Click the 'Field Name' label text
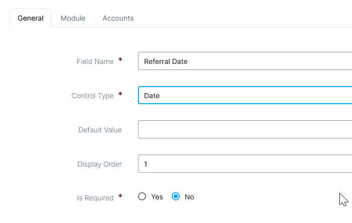The width and height of the screenshot is (352, 223). pyautogui.click(x=95, y=61)
